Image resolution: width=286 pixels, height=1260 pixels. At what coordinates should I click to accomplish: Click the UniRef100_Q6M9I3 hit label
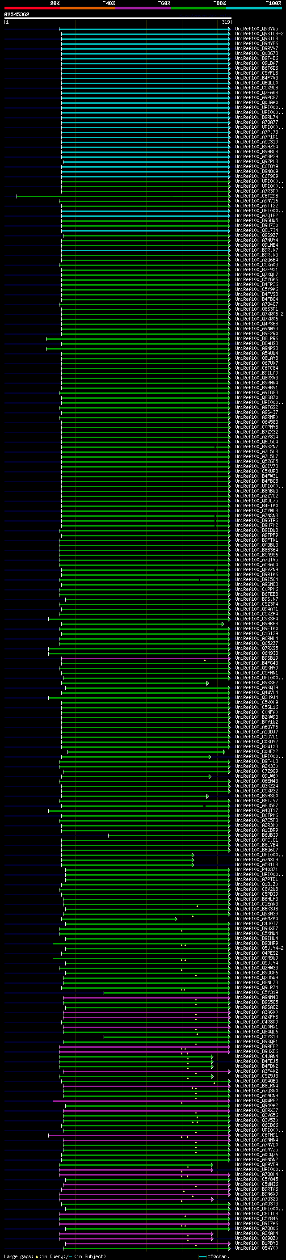click(x=257, y=653)
